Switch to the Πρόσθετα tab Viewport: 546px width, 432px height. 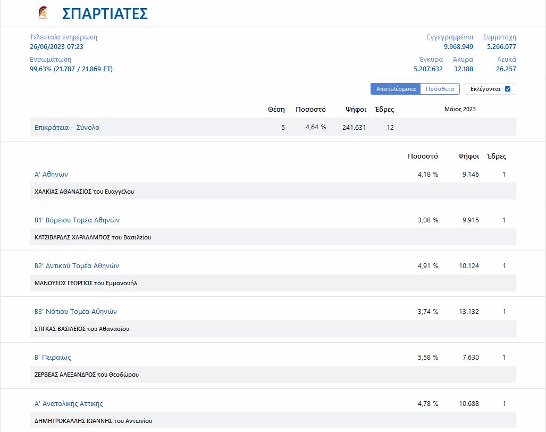440,89
